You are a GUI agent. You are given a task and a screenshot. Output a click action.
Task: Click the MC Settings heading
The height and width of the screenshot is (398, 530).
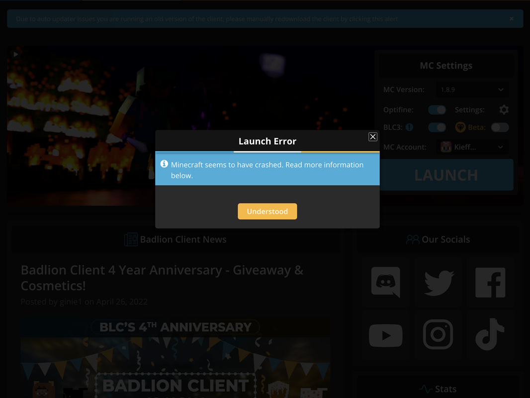pos(446,66)
